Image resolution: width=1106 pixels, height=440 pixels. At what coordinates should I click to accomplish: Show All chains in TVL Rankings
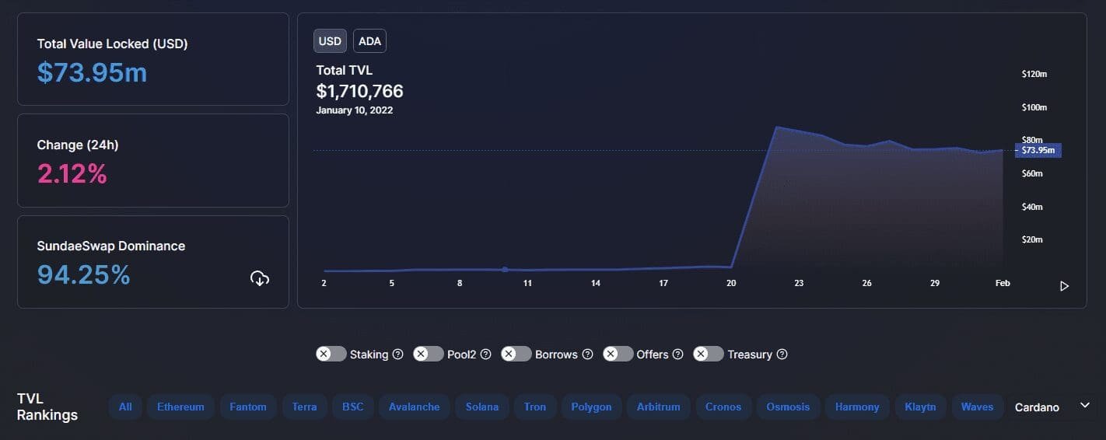[125, 407]
